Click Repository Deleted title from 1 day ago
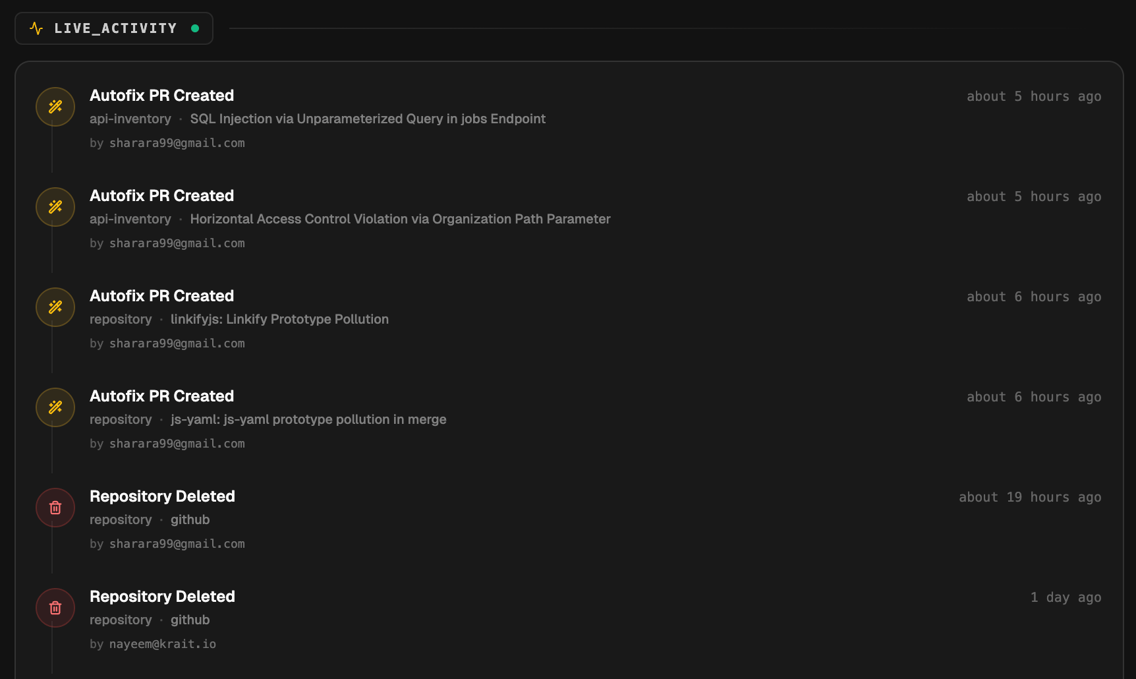 tap(162, 597)
